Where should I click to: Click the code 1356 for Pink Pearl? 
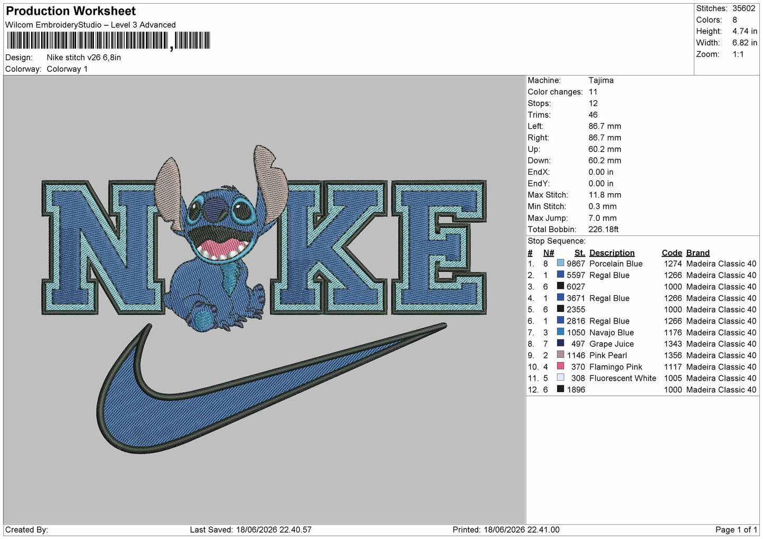point(673,355)
